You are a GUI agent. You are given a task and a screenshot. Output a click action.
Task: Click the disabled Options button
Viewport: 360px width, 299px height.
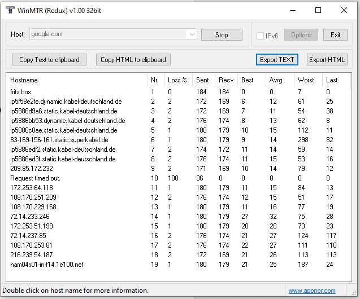(x=301, y=35)
